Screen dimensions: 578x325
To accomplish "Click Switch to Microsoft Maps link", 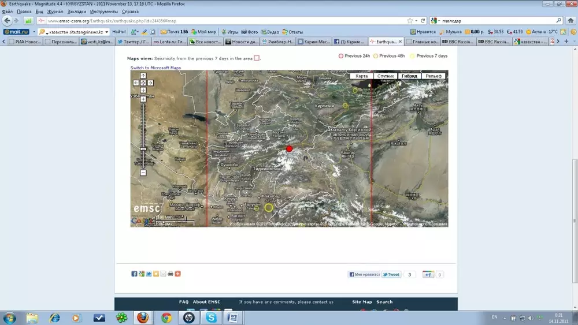I will pyautogui.click(x=155, y=68).
